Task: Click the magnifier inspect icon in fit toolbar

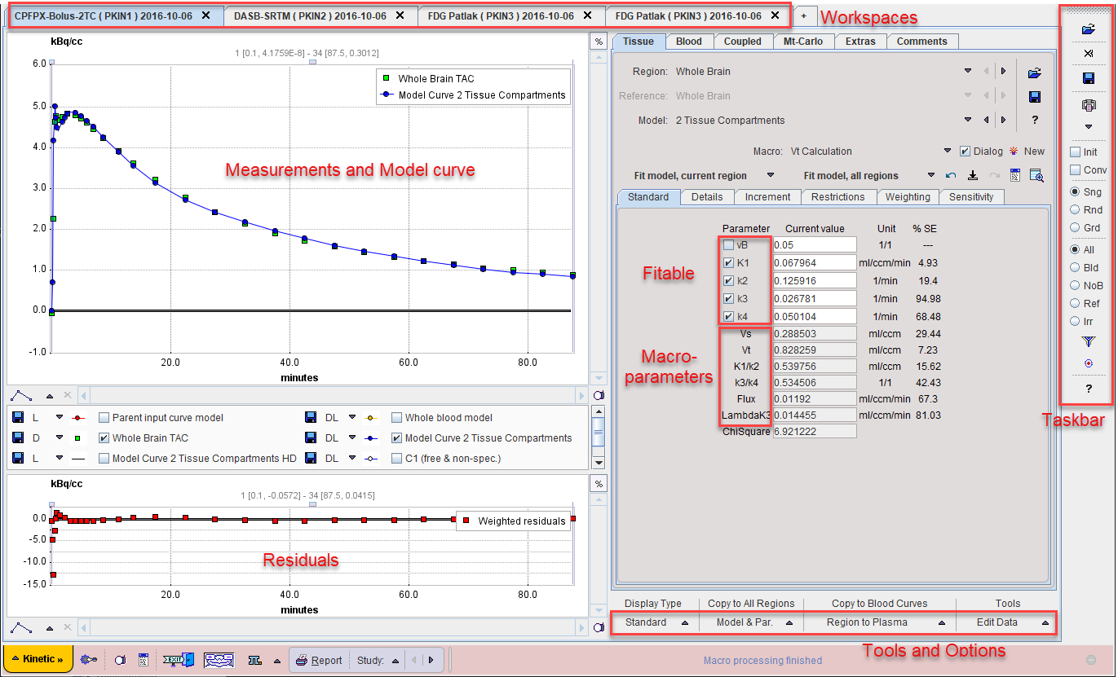Action: tap(1036, 175)
